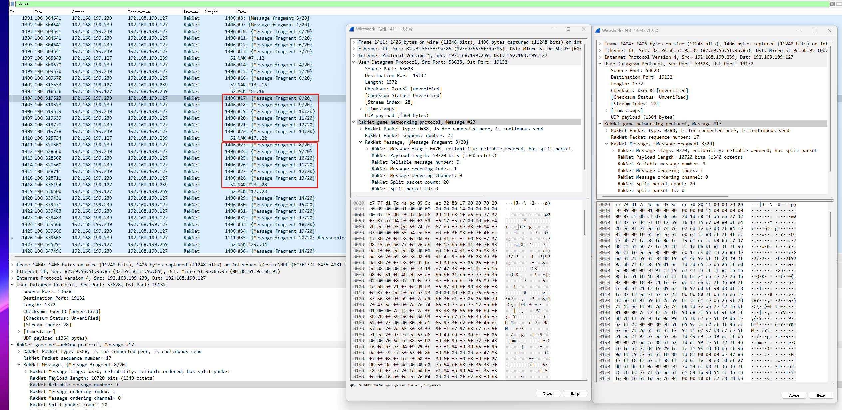
Task: Expand RakNet Message flags in packet 1404 window
Action: tap(613, 150)
